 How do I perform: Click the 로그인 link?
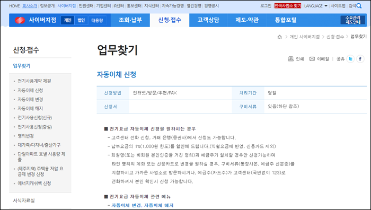266,6
